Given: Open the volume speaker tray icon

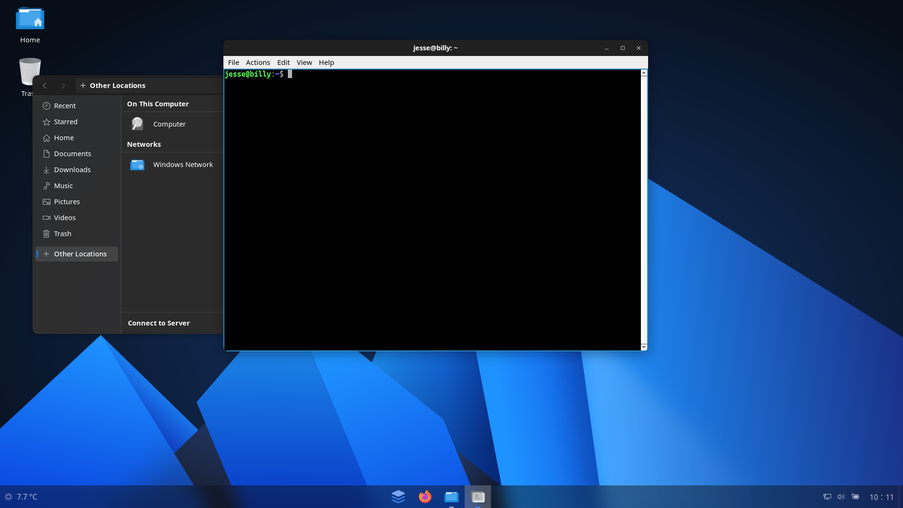Looking at the screenshot, I should click(841, 497).
